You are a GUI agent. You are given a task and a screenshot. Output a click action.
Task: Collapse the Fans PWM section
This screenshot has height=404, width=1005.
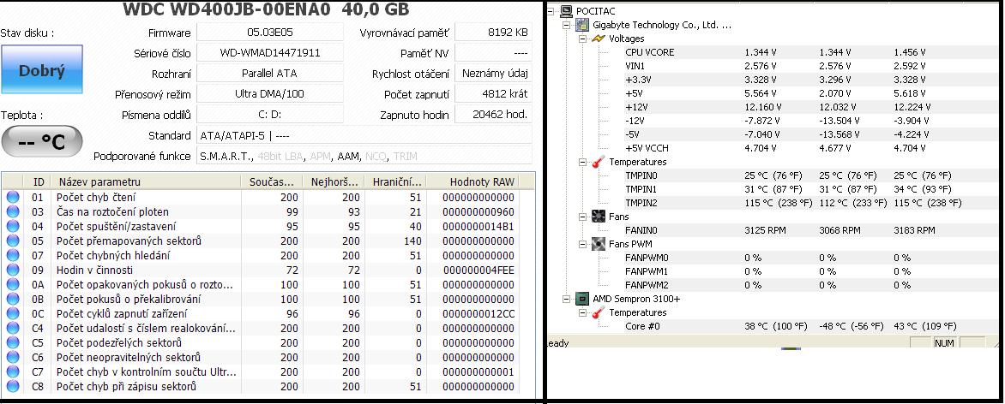point(582,244)
